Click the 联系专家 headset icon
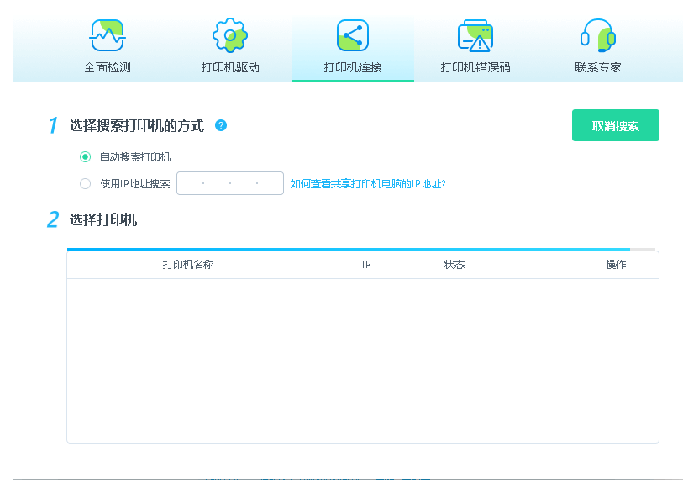Viewport: 683px width, 480px height. coord(597,35)
